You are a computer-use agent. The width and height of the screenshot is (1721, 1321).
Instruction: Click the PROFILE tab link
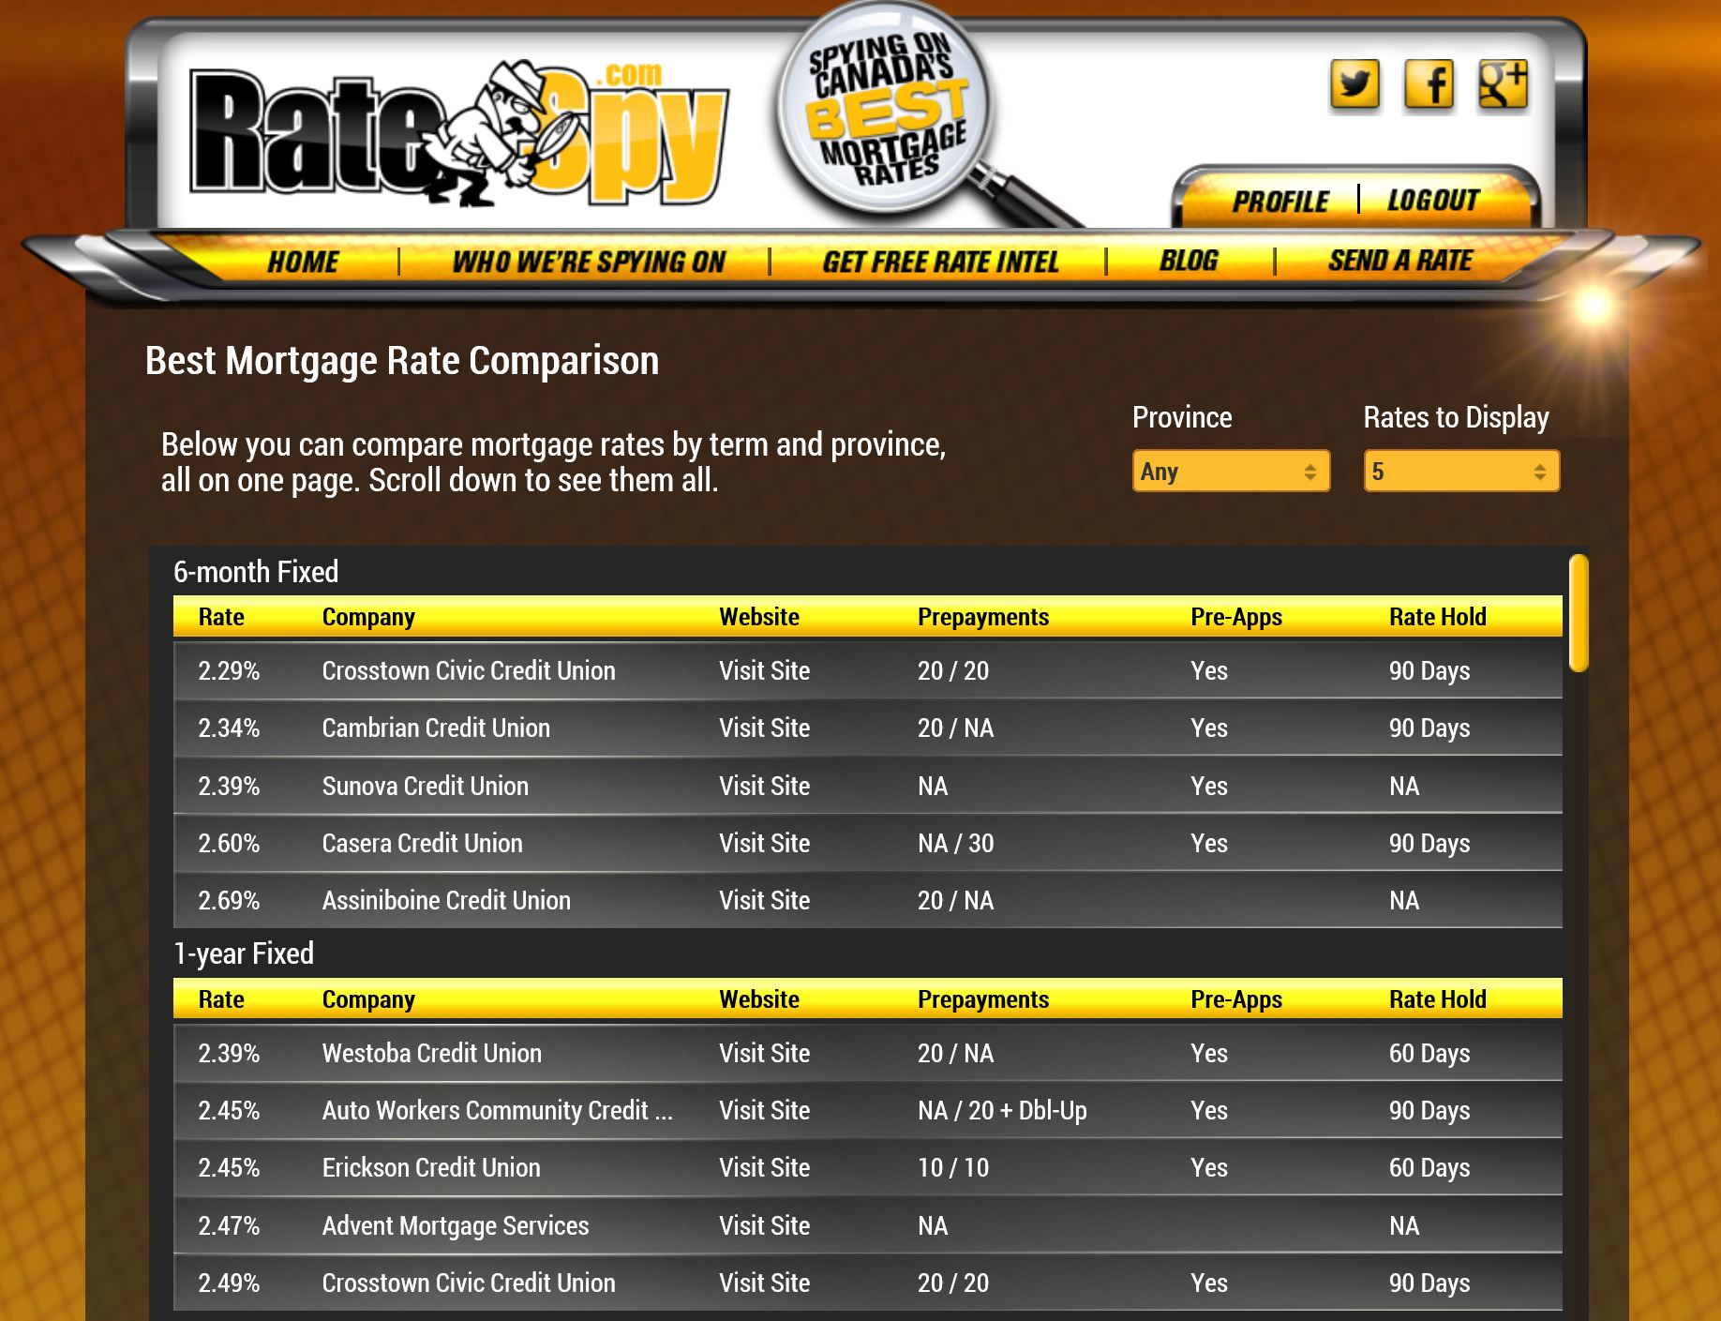coord(1280,202)
